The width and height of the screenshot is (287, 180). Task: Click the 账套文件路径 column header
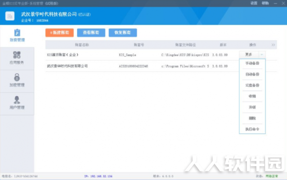pyautogui.click(x=186, y=45)
